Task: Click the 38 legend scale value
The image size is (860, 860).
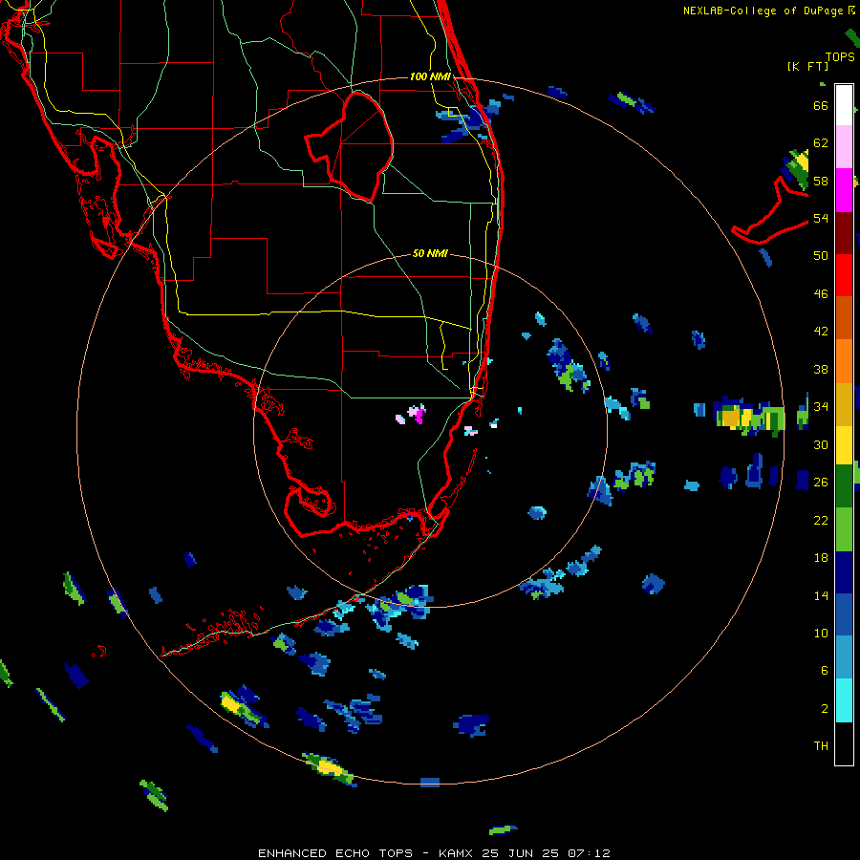Action: 821,369
